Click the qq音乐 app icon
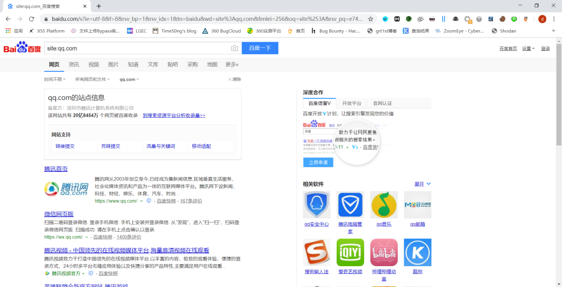 [384, 205]
